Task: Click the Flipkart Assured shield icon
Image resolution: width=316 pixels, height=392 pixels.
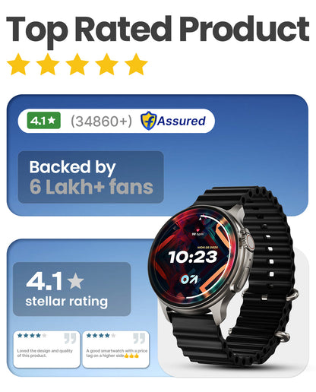Action: 148,121
